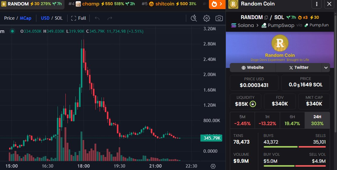
Task: Select USD as chart currency
Action: [45, 18]
